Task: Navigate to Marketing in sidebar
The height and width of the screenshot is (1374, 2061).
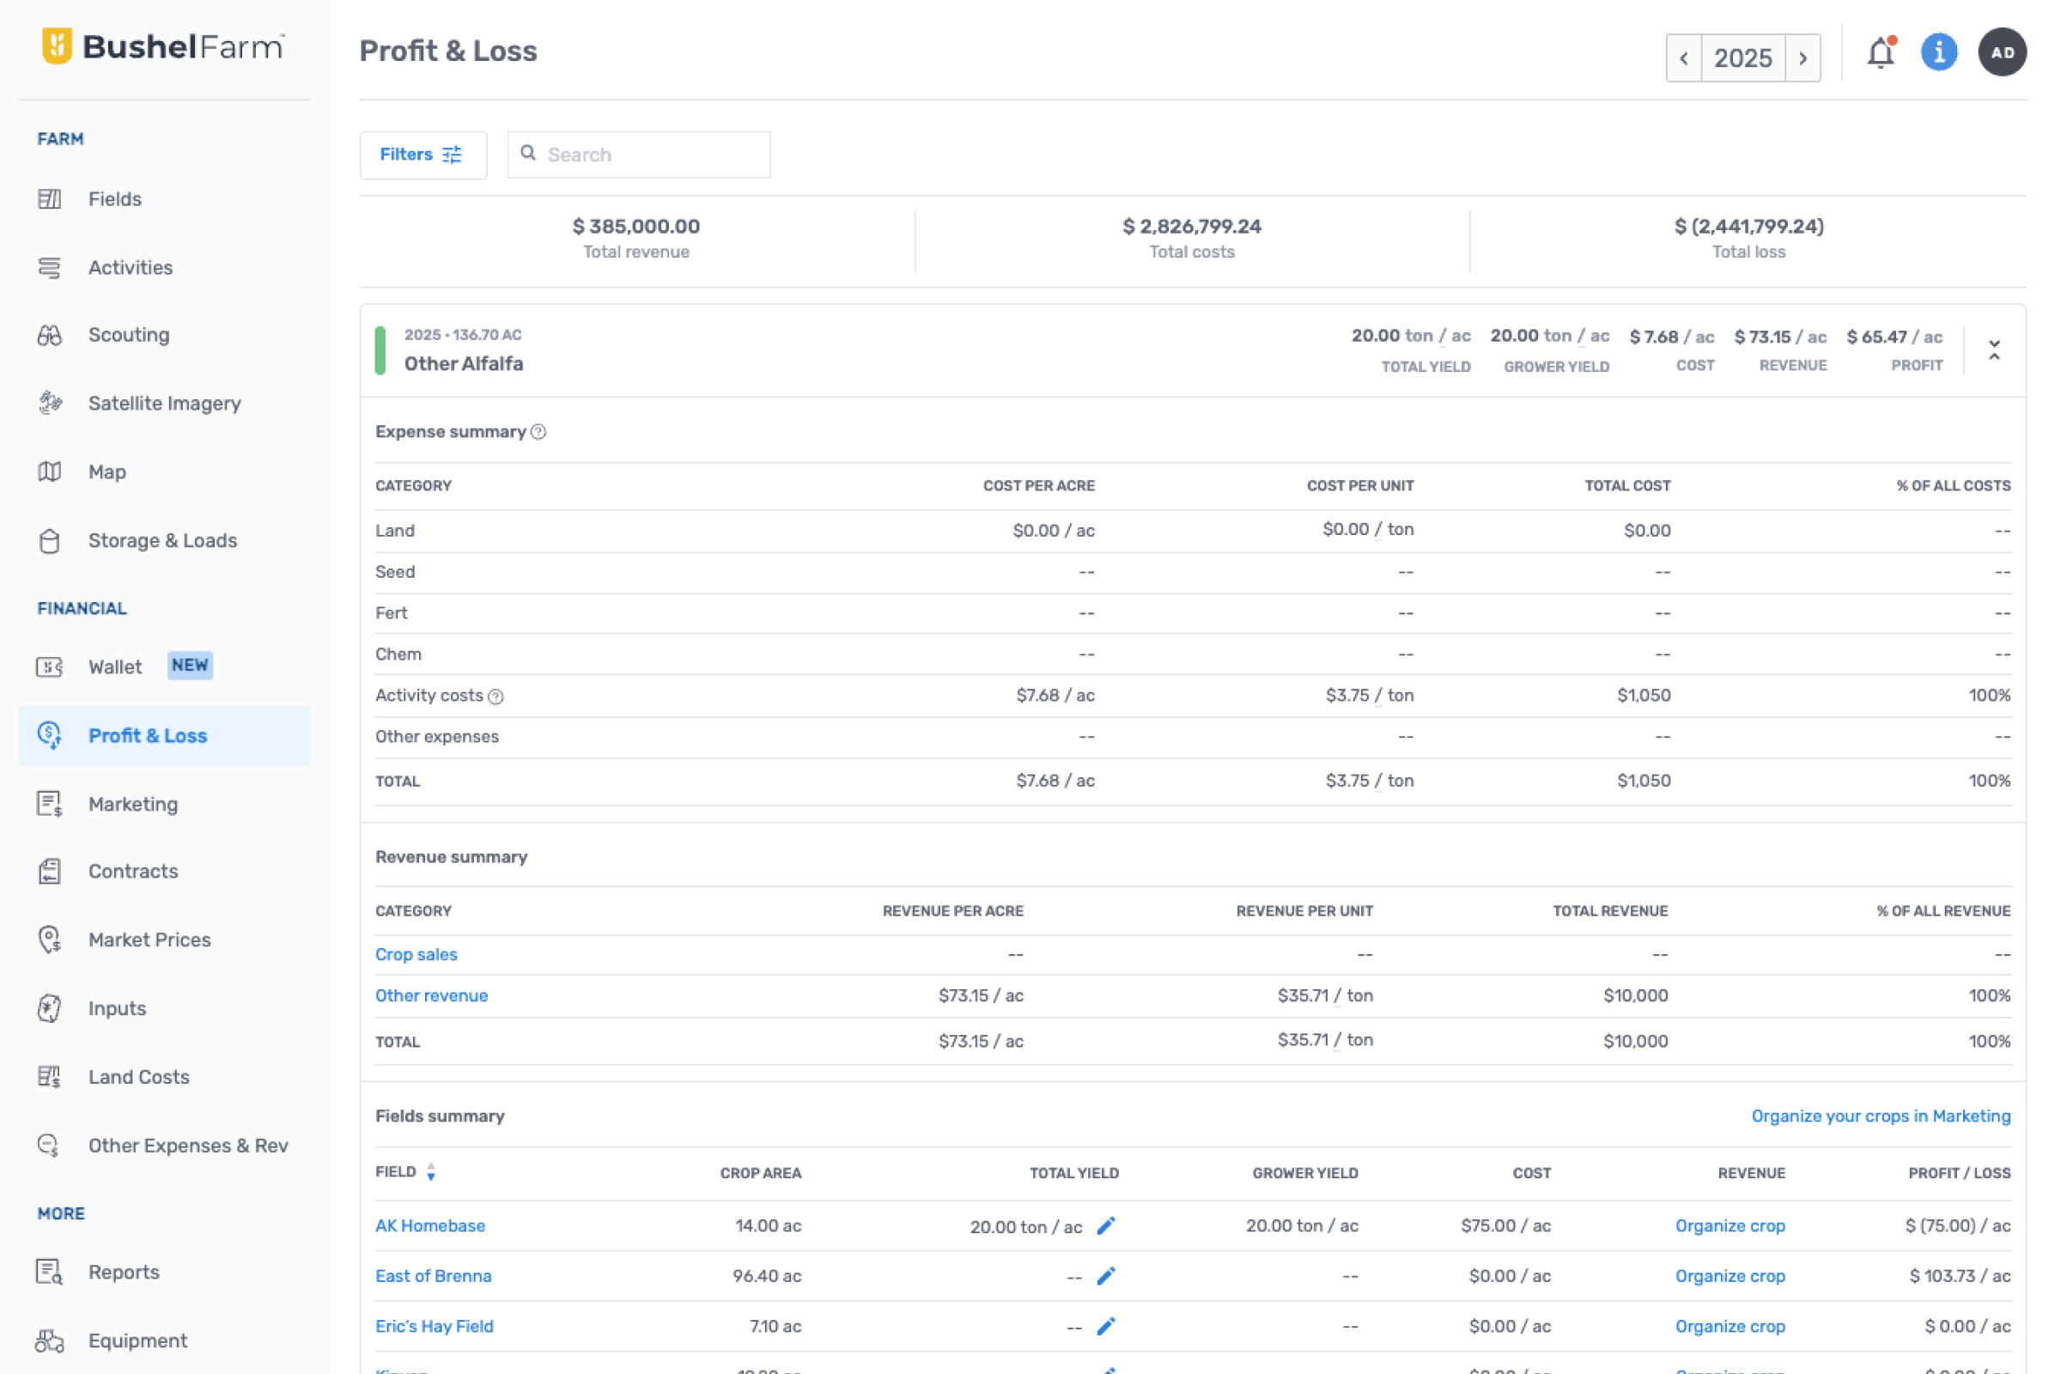Action: [132, 804]
